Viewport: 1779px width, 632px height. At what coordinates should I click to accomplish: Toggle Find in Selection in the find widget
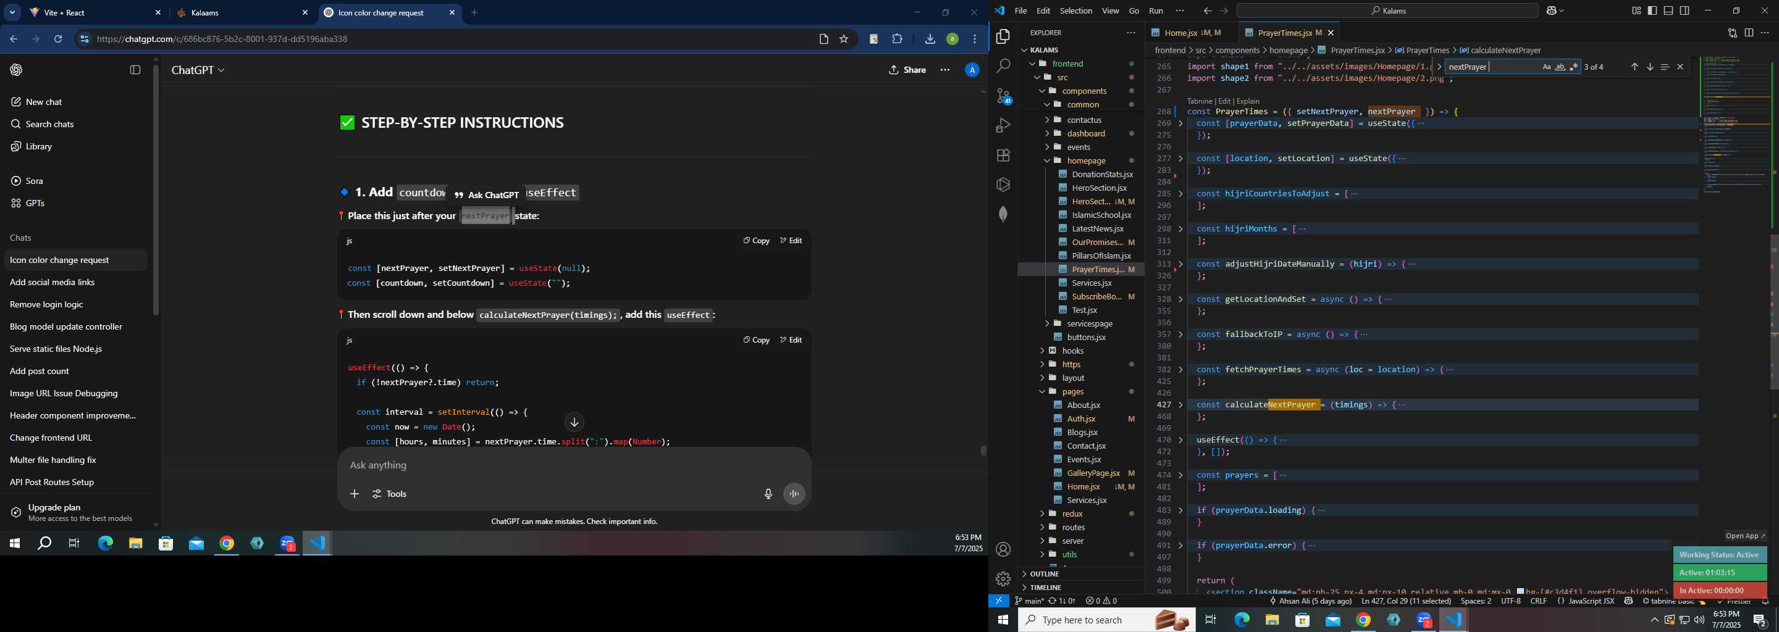(x=1665, y=67)
